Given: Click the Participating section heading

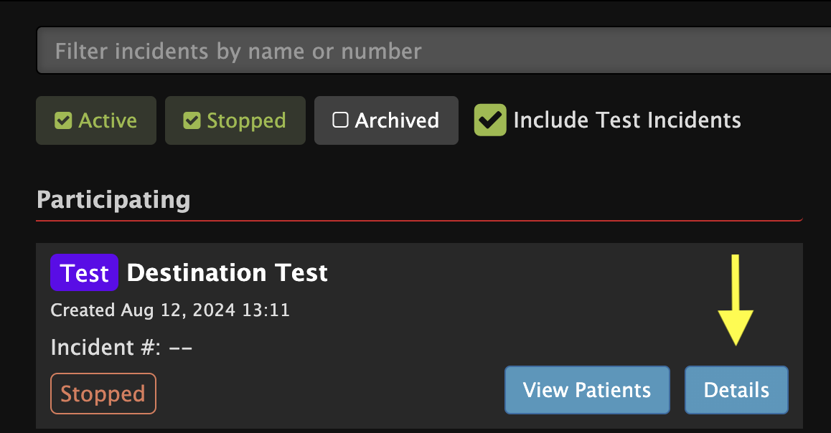Looking at the screenshot, I should tap(113, 200).
